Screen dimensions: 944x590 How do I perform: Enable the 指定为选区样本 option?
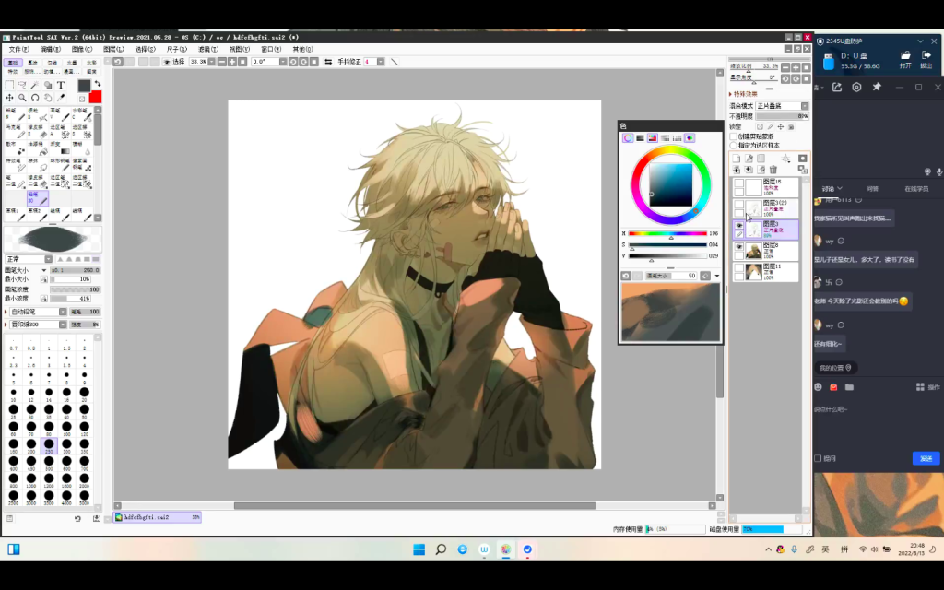point(734,146)
